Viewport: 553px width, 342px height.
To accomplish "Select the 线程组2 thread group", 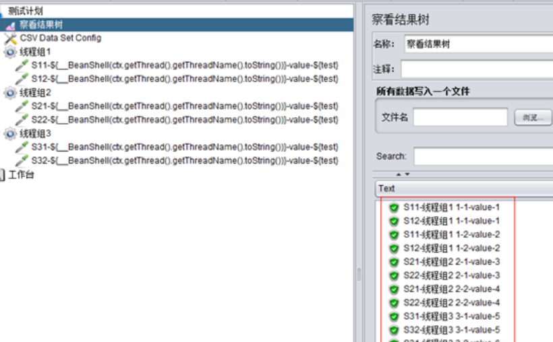I will (x=35, y=93).
